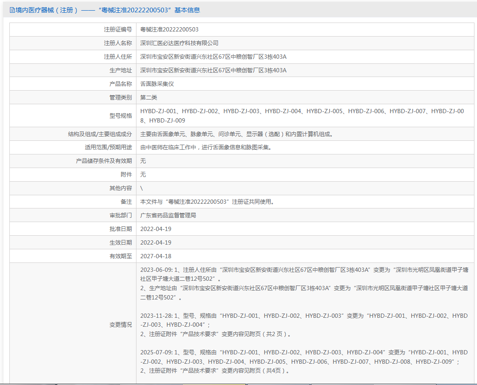
Task: Click the 备注 label
Action: [x=126, y=202]
